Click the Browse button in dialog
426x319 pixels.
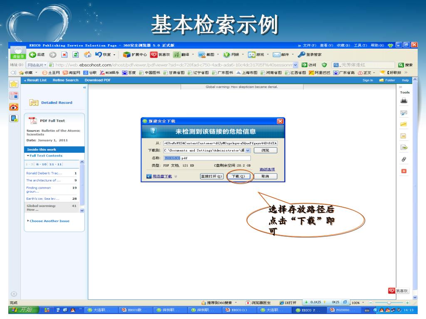tap(265, 150)
